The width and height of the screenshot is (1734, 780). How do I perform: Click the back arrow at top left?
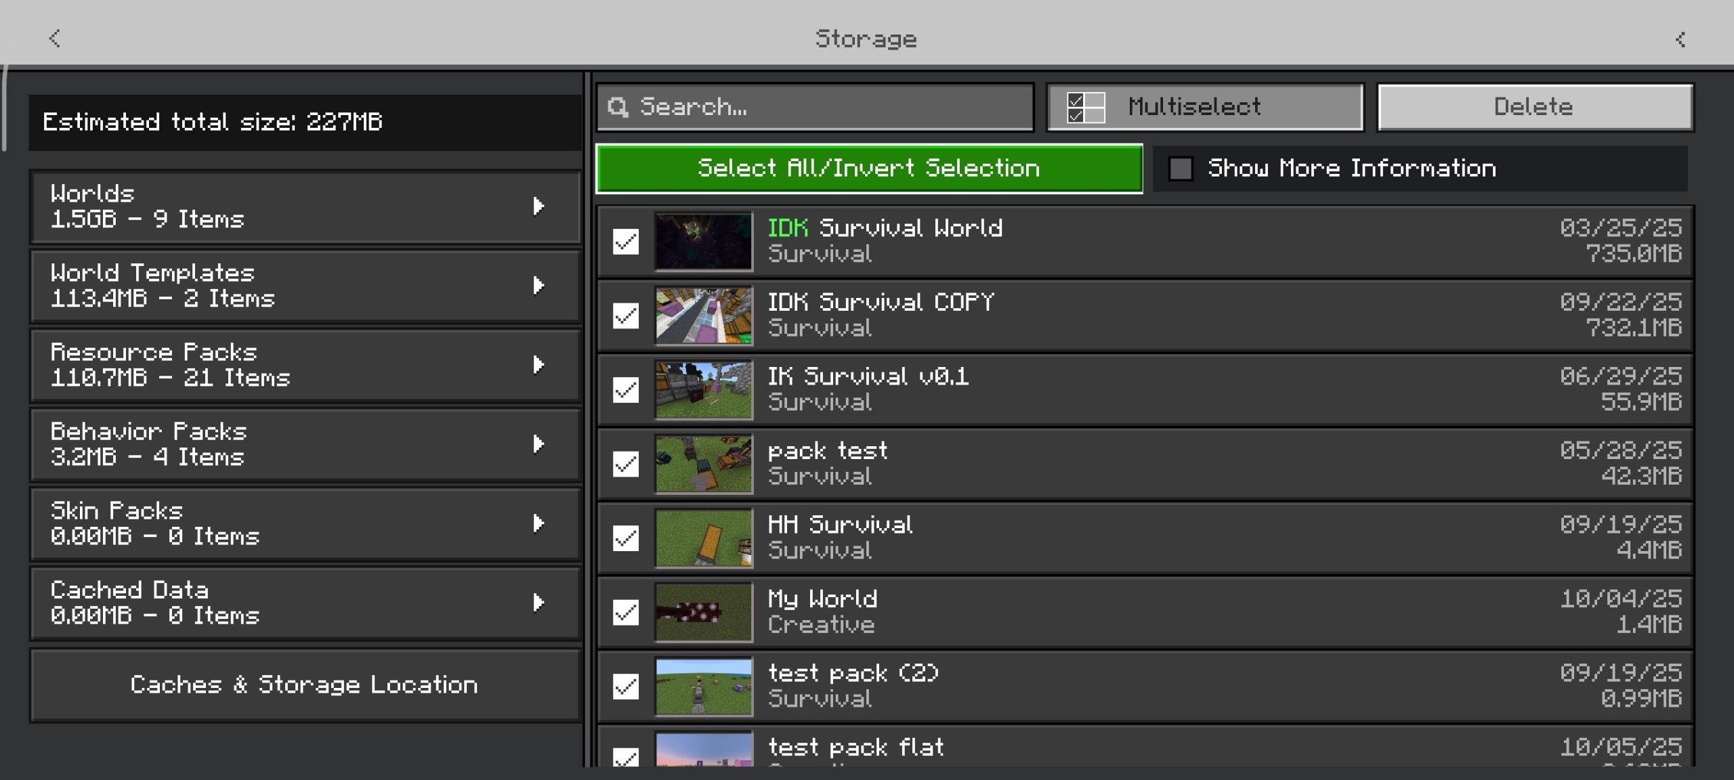[x=55, y=39]
